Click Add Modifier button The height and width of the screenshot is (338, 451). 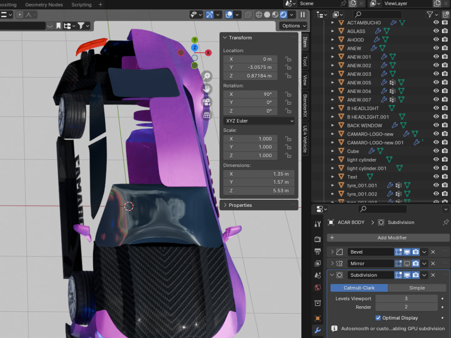[x=388, y=238]
